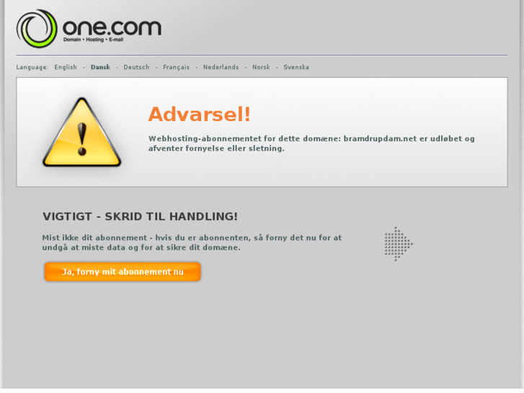This screenshot has width=524, height=393.
Task: Click the yellow warning triangle icon
Action: 82,132
